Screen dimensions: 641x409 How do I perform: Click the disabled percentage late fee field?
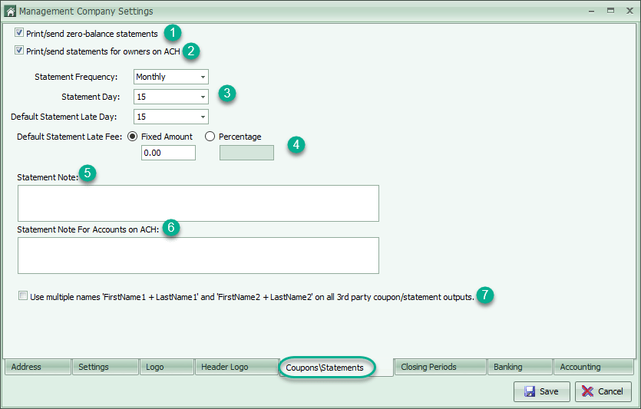246,153
